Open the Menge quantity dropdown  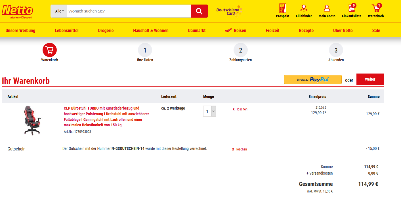[x=210, y=111]
